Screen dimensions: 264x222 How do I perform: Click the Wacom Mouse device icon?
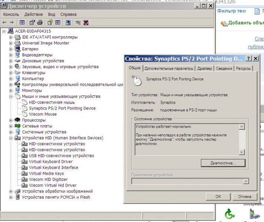click(24, 114)
